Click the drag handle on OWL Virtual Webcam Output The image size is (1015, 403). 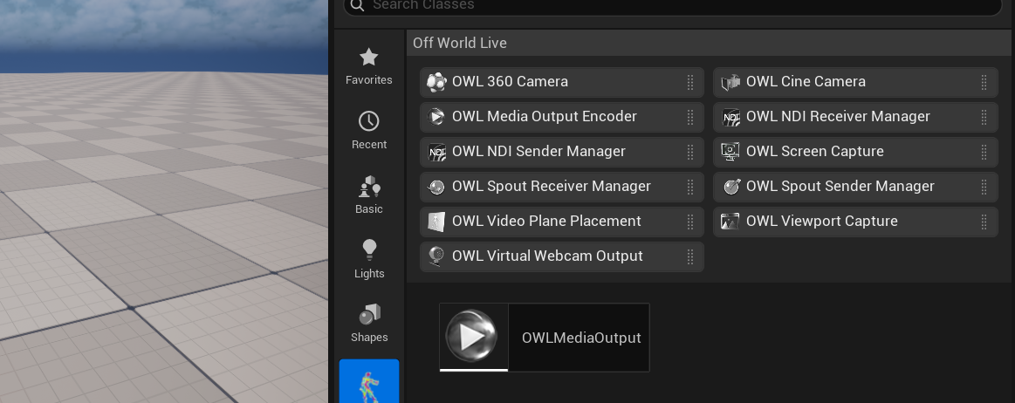pyautogui.click(x=690, y=256)
